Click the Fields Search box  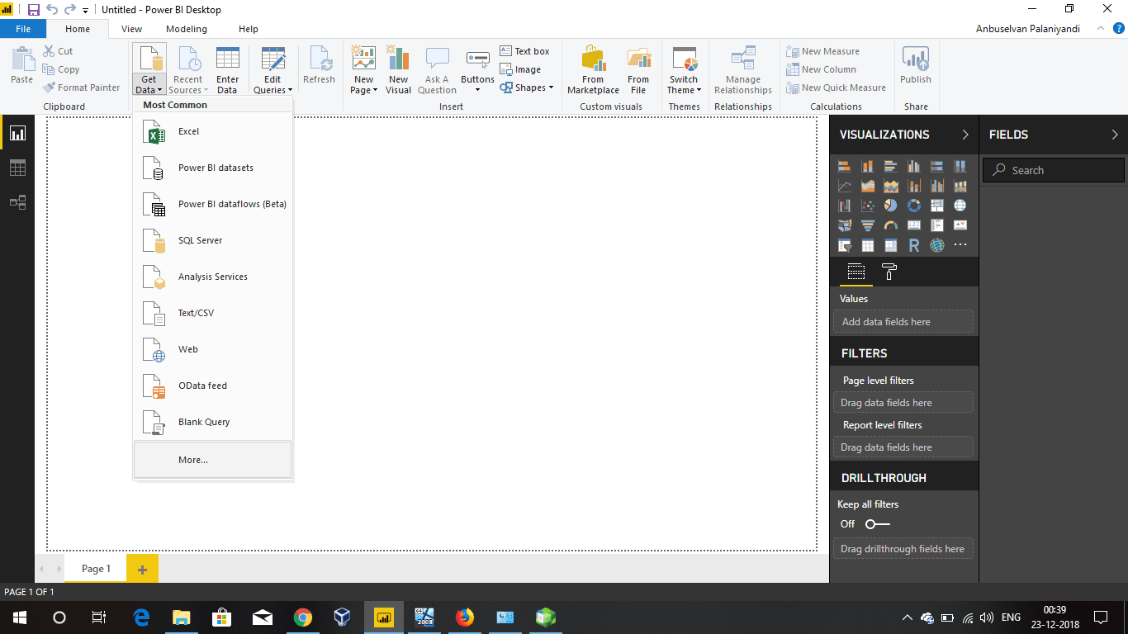click(1054, 170)
